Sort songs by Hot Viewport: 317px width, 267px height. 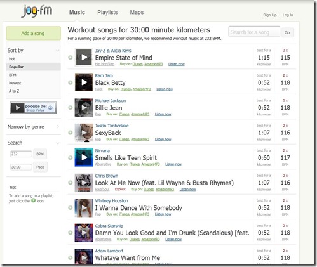coord(12,59)
